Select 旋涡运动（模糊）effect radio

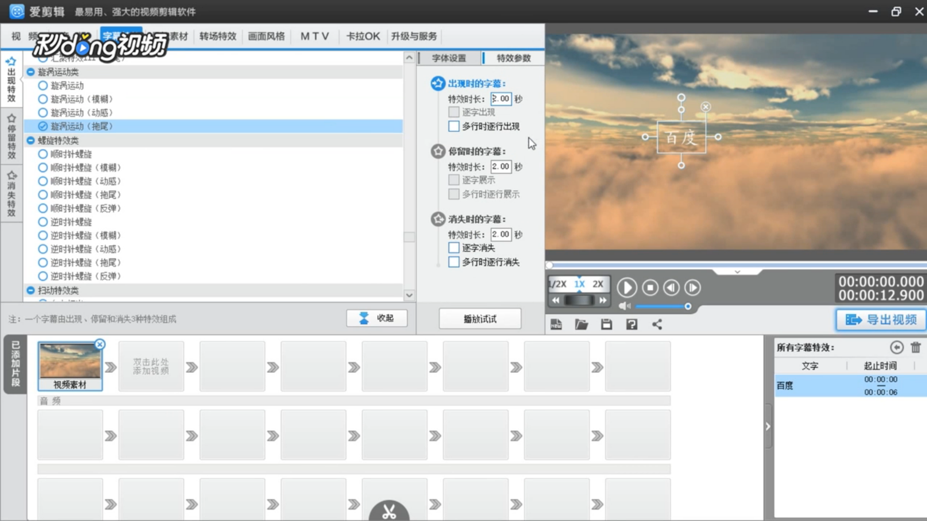point(43,99)
